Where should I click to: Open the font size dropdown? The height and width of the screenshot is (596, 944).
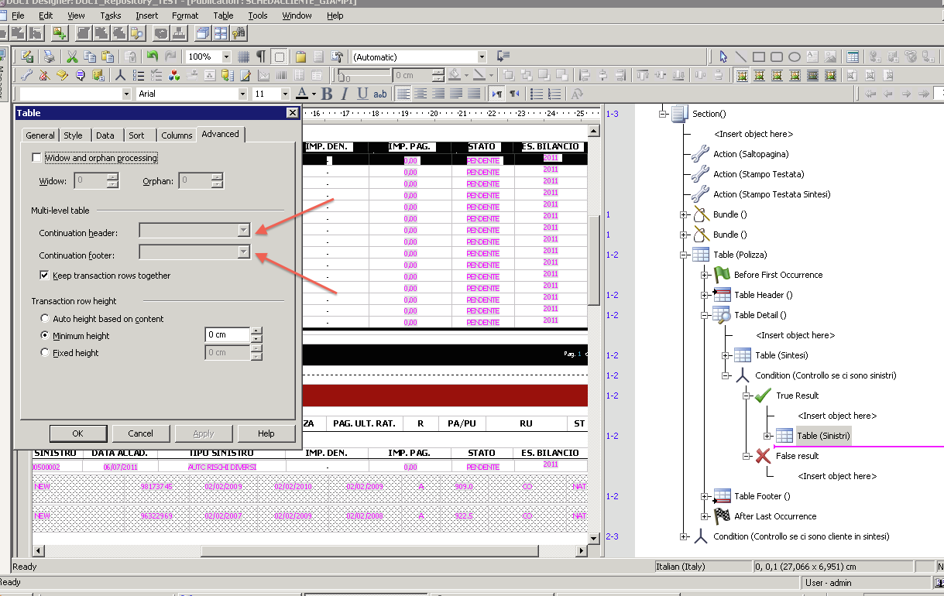point(287,94)
